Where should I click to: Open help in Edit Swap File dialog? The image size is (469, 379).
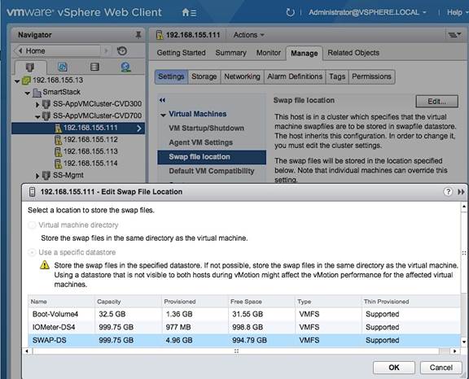[x=448, y=191]
